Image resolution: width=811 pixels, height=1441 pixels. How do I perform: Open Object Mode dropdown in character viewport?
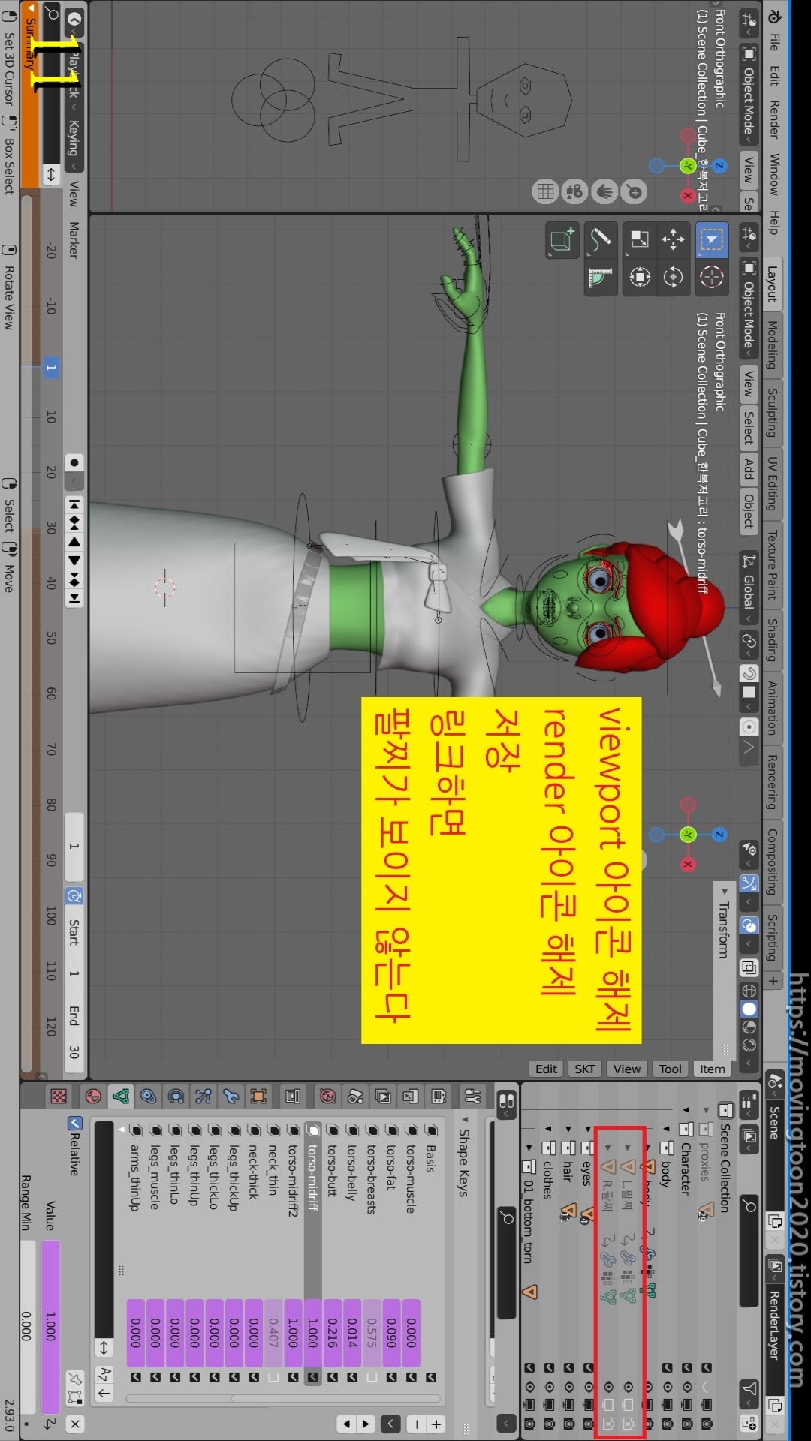tap(749, 308)
